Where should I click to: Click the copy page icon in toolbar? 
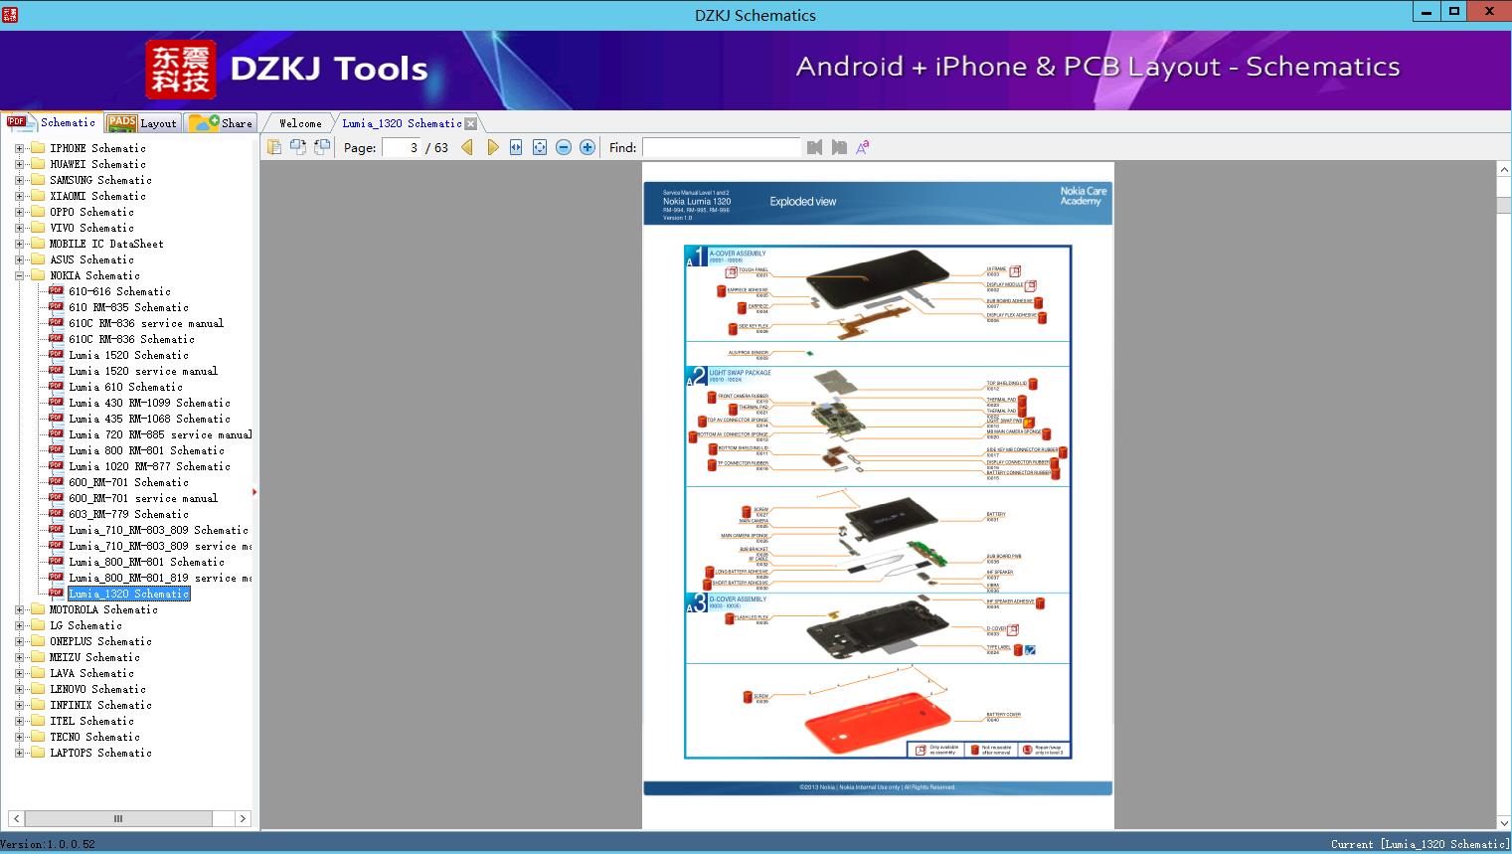(x=274, y=147)
